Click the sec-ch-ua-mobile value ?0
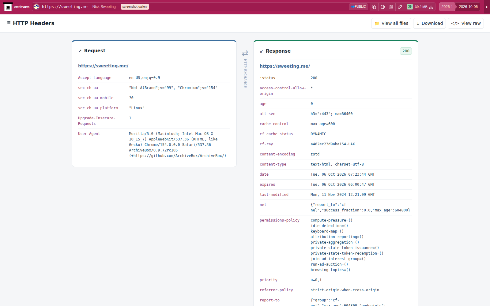490x306 pixels. tap(131, 98)
